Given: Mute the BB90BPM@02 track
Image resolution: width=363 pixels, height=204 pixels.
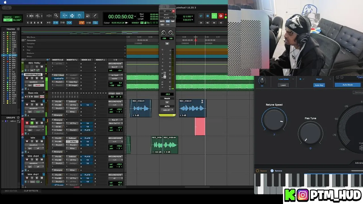Looking at the screenshot, I should (42, 78).
